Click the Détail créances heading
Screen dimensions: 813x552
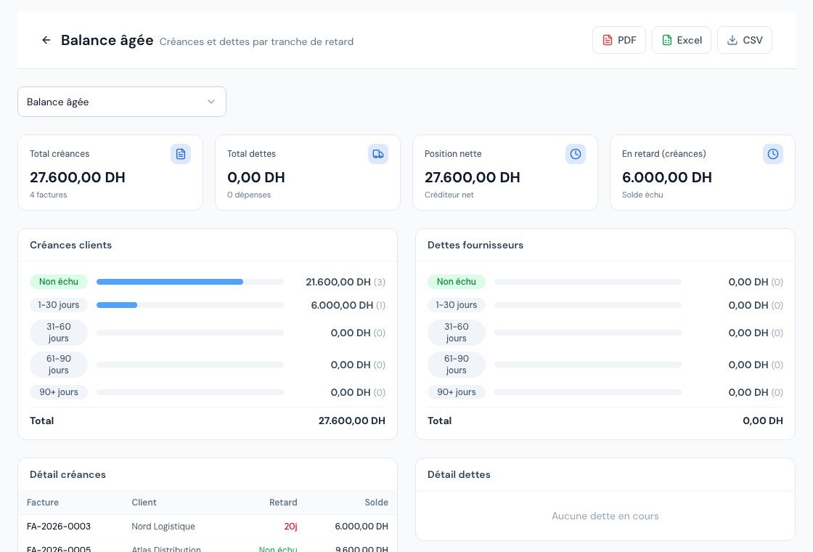68,475
